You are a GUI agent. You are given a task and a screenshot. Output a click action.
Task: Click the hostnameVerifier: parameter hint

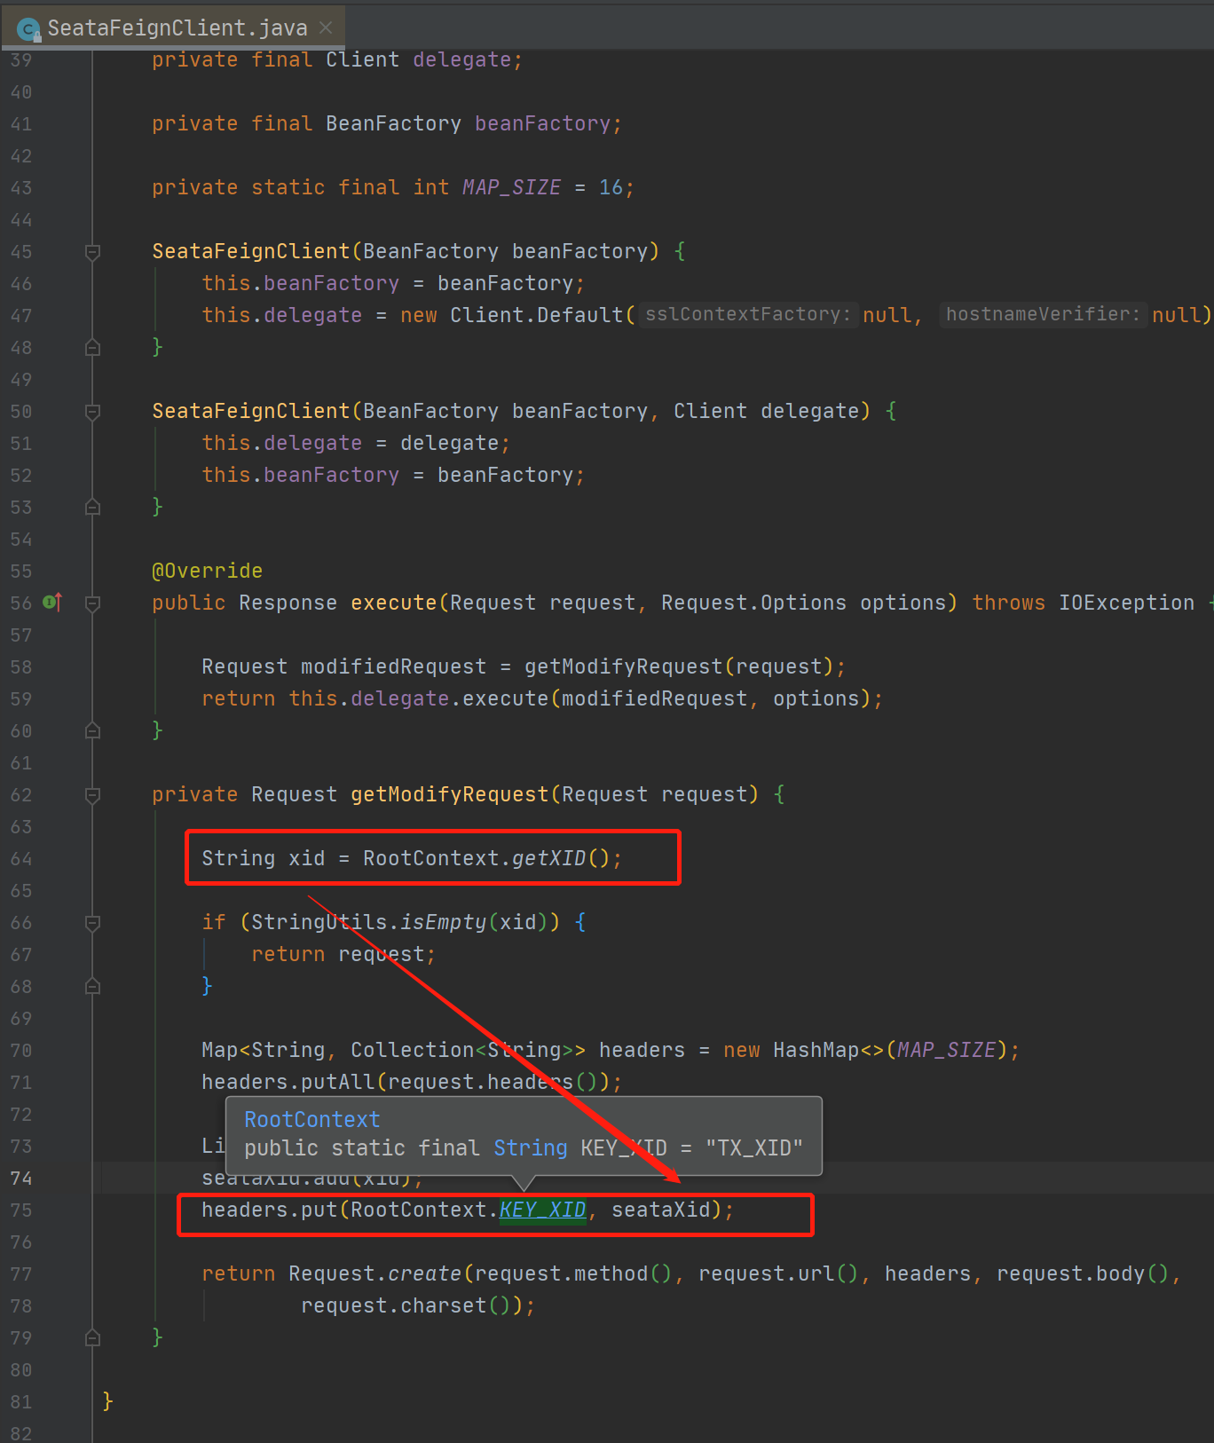coord(1043,314)
